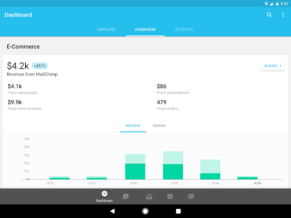Tap the 479 Total orders value
The image size is (291, 218).
point(162,102)
